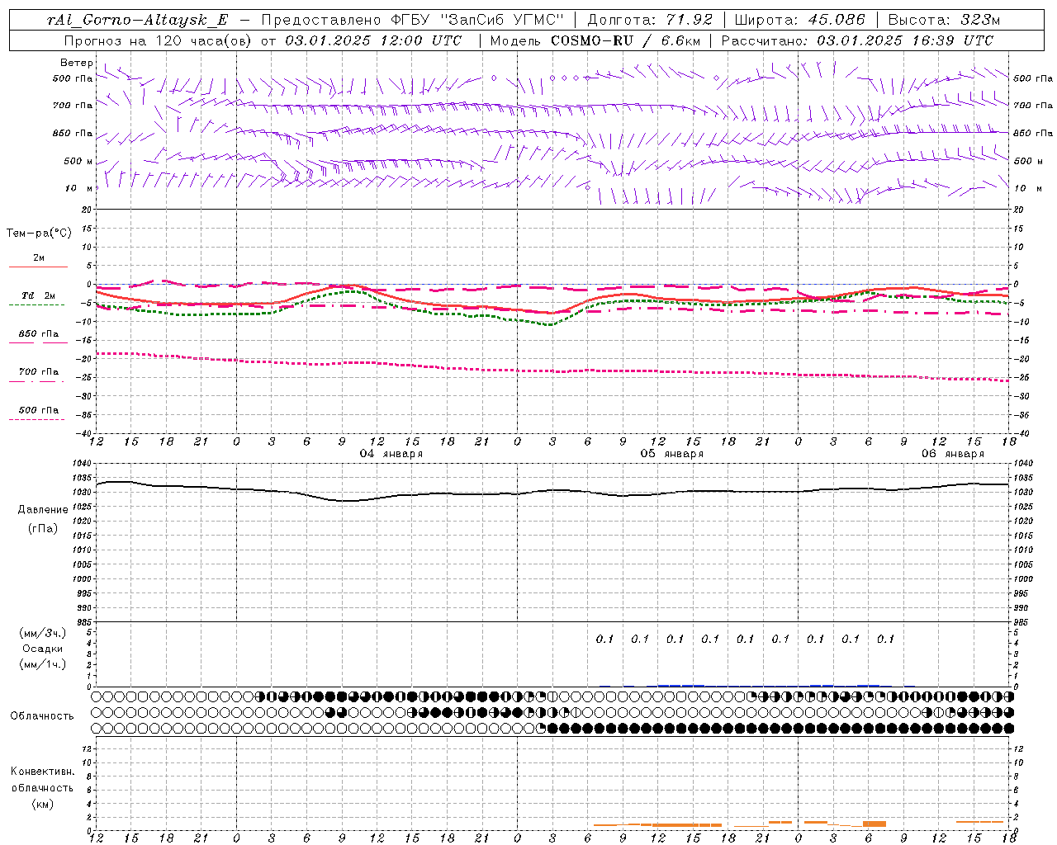1057x845 pixels.
Task: Click the 850 гПа temperature legend entry
Action: (x=39, y=333)
